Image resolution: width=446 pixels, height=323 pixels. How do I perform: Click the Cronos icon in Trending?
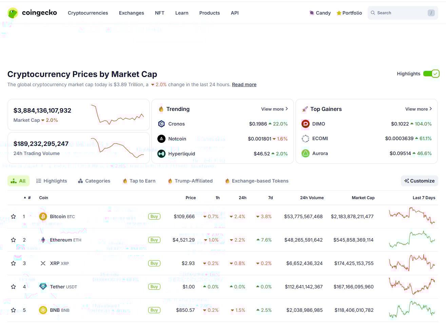(x=161, y=124)
